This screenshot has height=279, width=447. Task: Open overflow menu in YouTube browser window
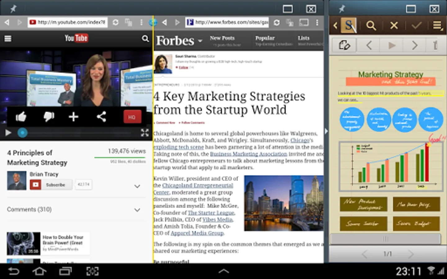(x=141, y=22)
